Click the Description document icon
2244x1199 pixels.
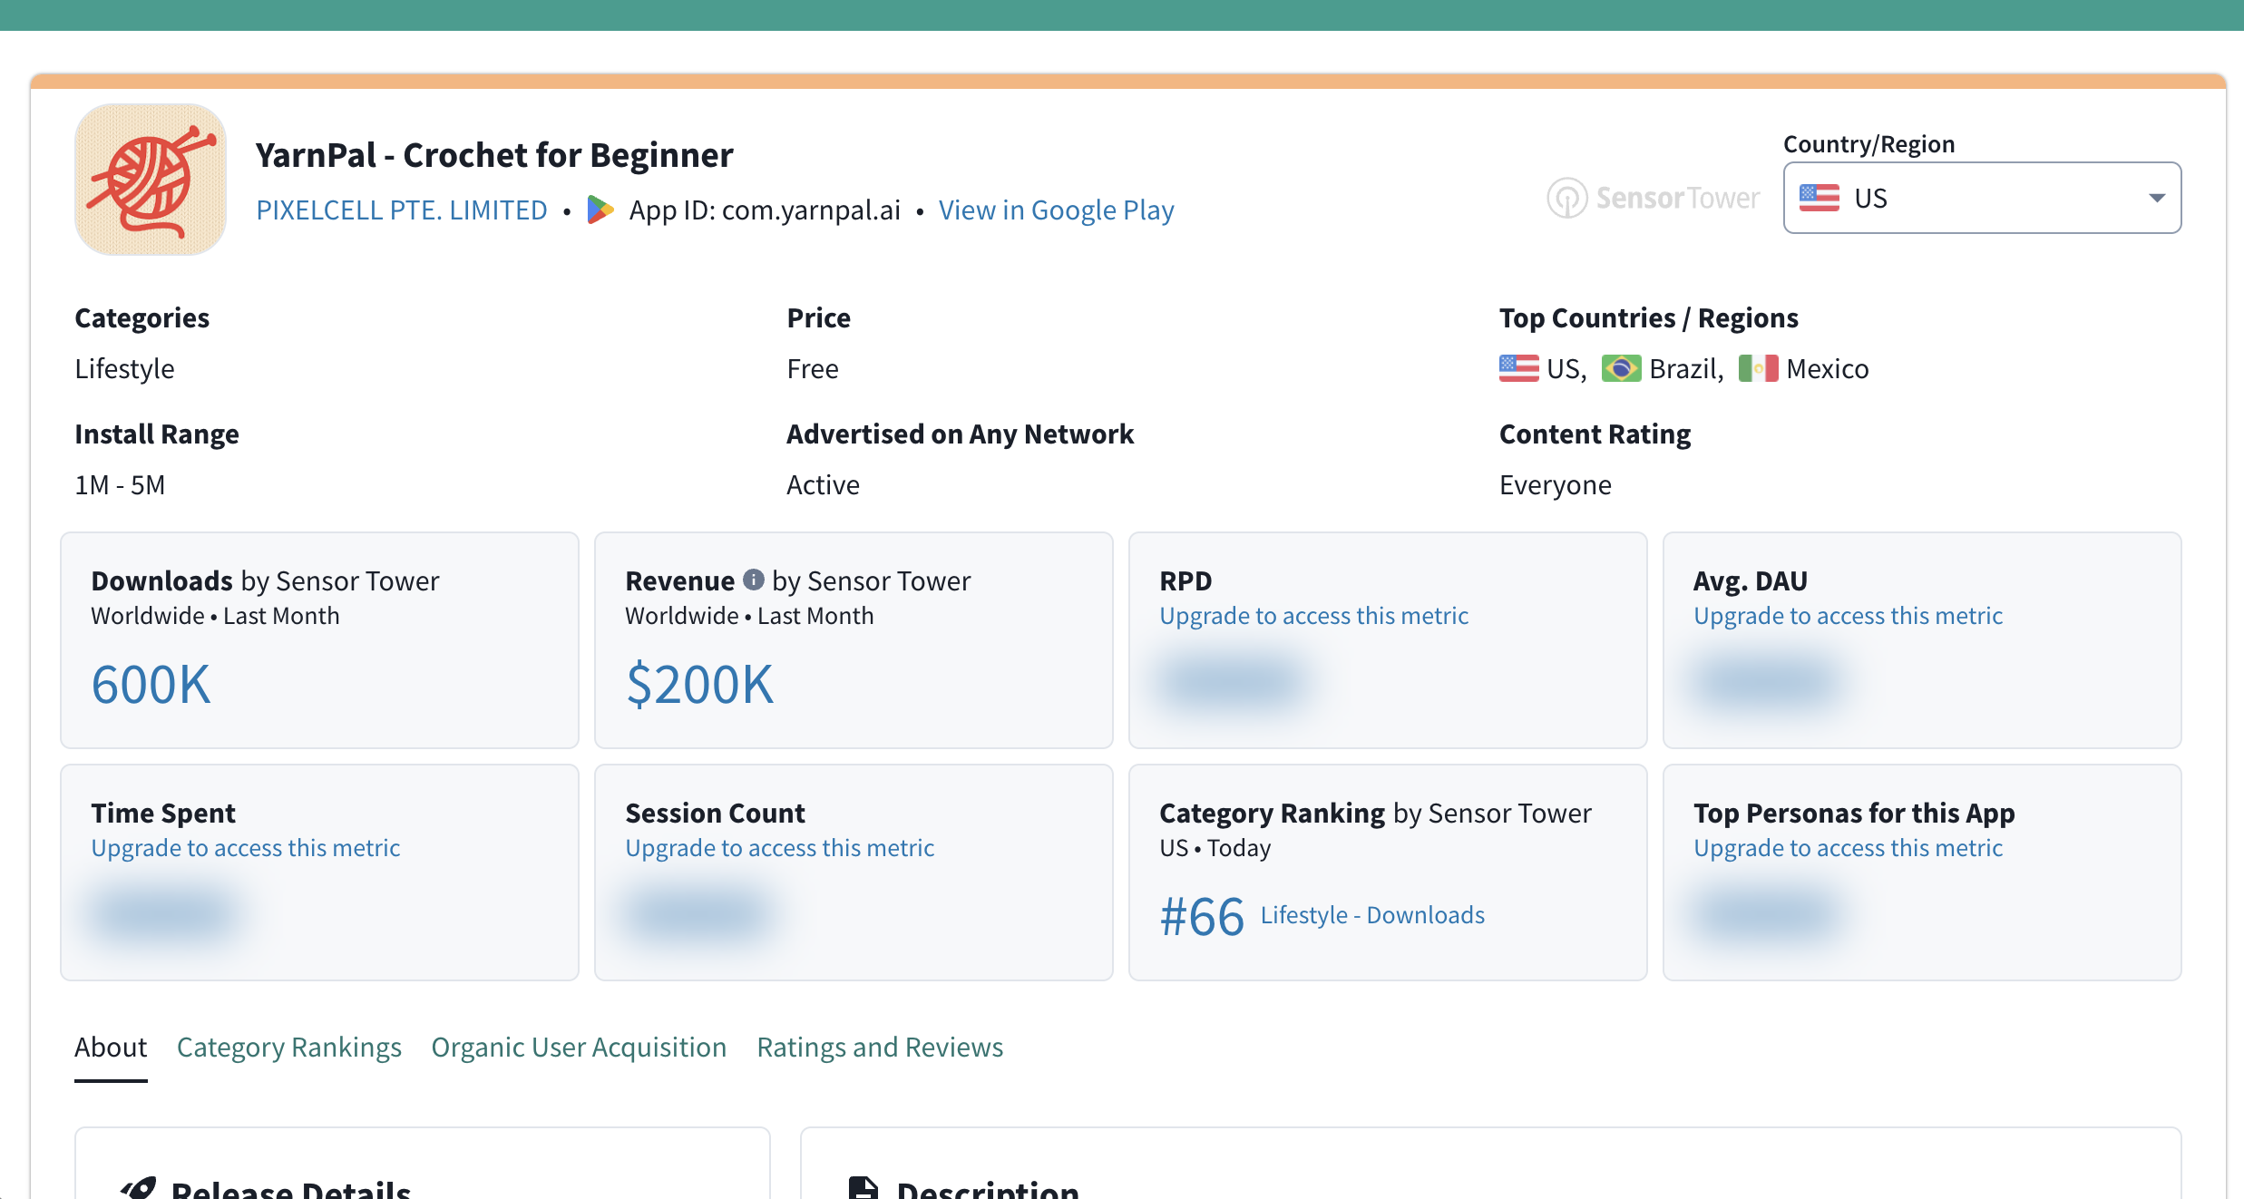coord(863,1188)
